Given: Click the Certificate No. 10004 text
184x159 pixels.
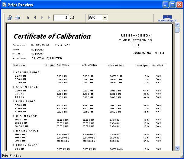Looking at the screenshot, I should coord(147,53).
